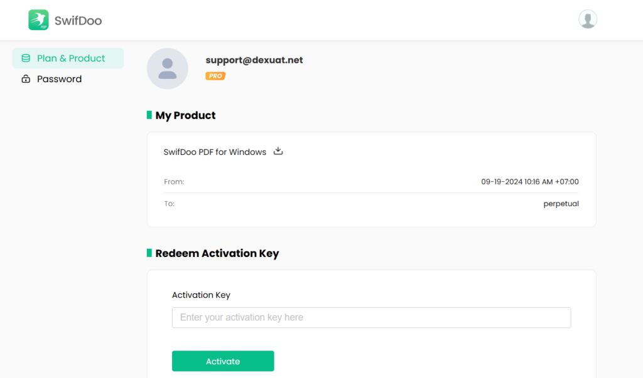Click the My Product section heading

(x=185, y=115)
